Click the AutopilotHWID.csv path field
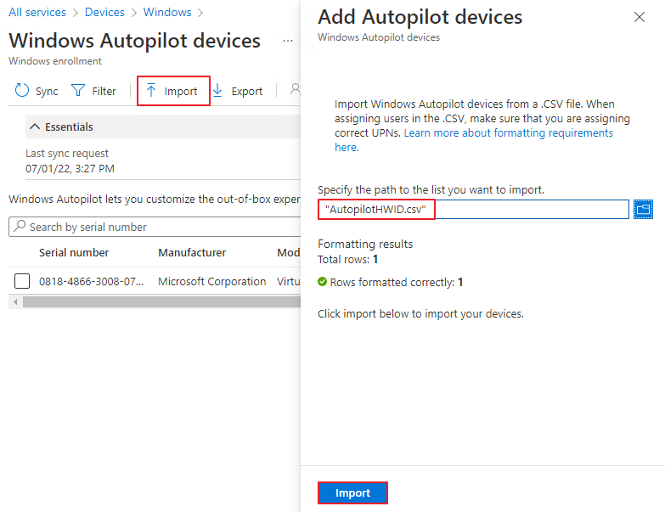 tap(473, 210)
